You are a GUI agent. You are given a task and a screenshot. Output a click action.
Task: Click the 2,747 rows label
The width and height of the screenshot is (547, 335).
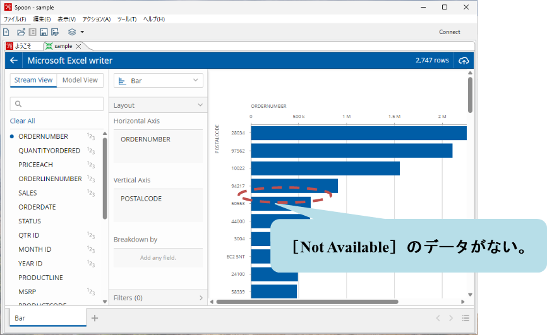click(432, 61)
